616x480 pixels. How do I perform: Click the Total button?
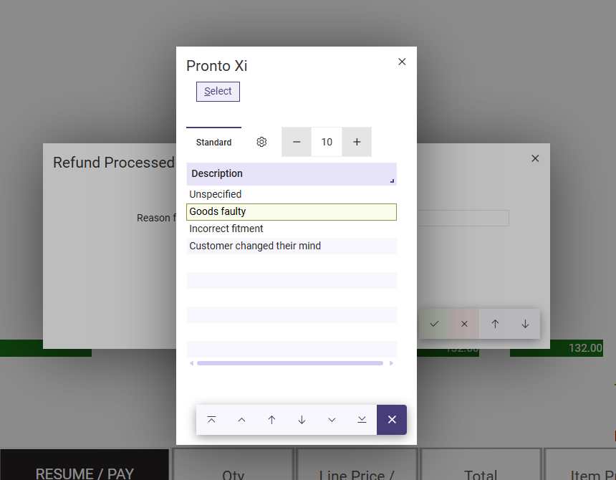(x=481, y=465)
